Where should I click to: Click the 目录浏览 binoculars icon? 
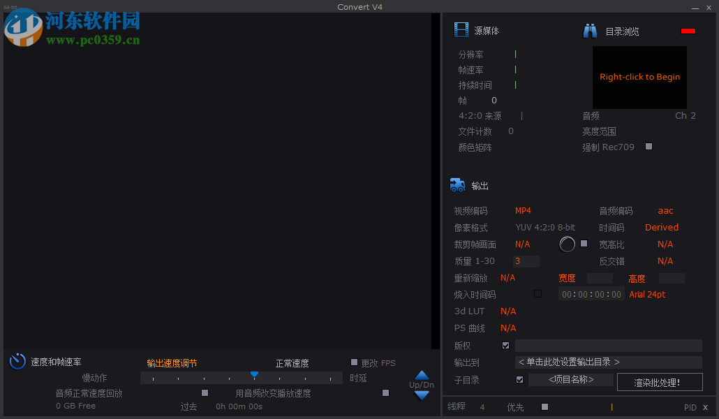590,30
